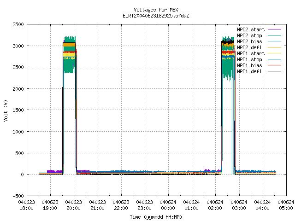Viewport: 295px width, 221px height.
Task: Click the 040623 20:00 time label
Action: [x=74, y=205]
